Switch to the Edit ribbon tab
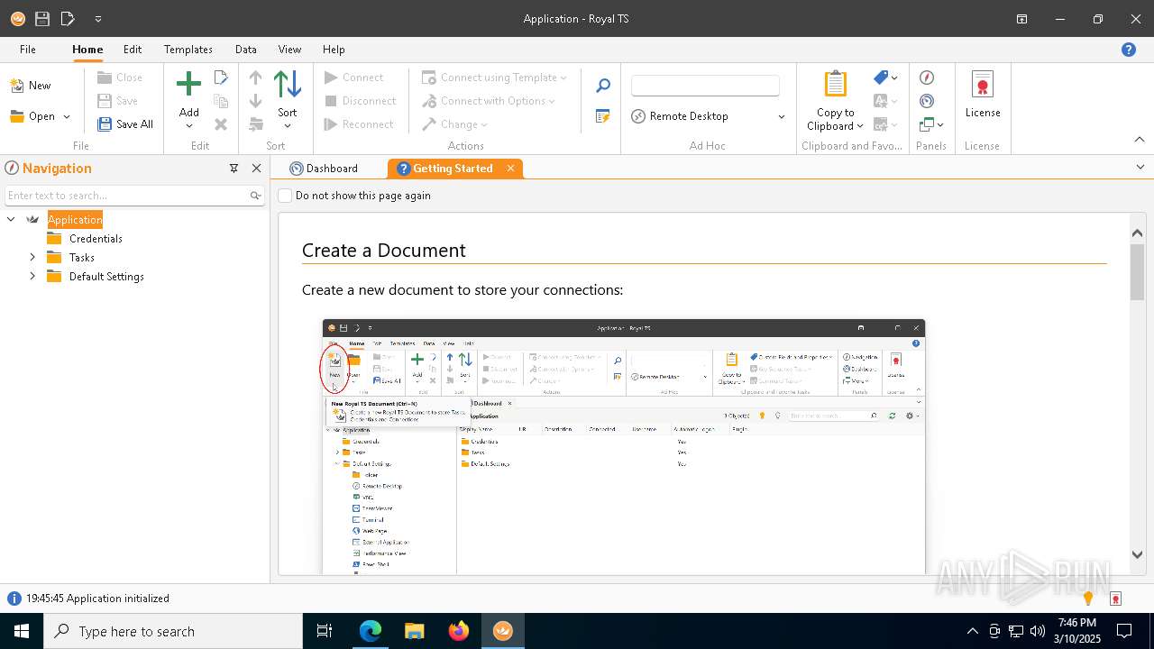This screenshot has height=649, width=1154. tap(133, 50)
